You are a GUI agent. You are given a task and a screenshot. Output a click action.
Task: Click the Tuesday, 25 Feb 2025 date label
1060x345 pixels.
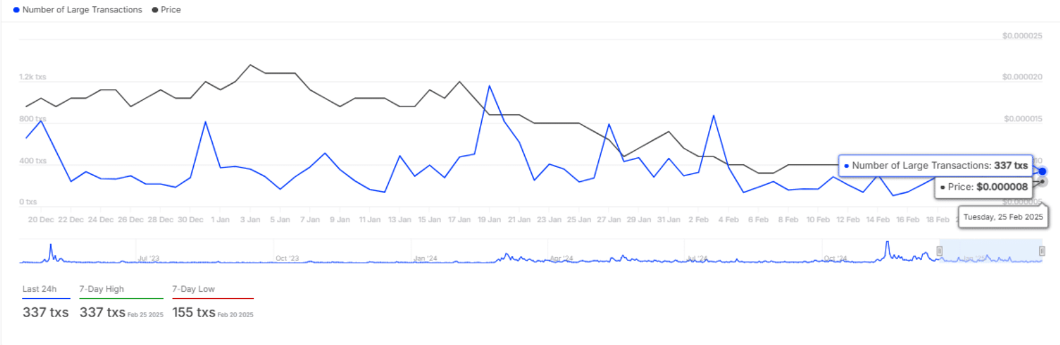click(1003, 217)
